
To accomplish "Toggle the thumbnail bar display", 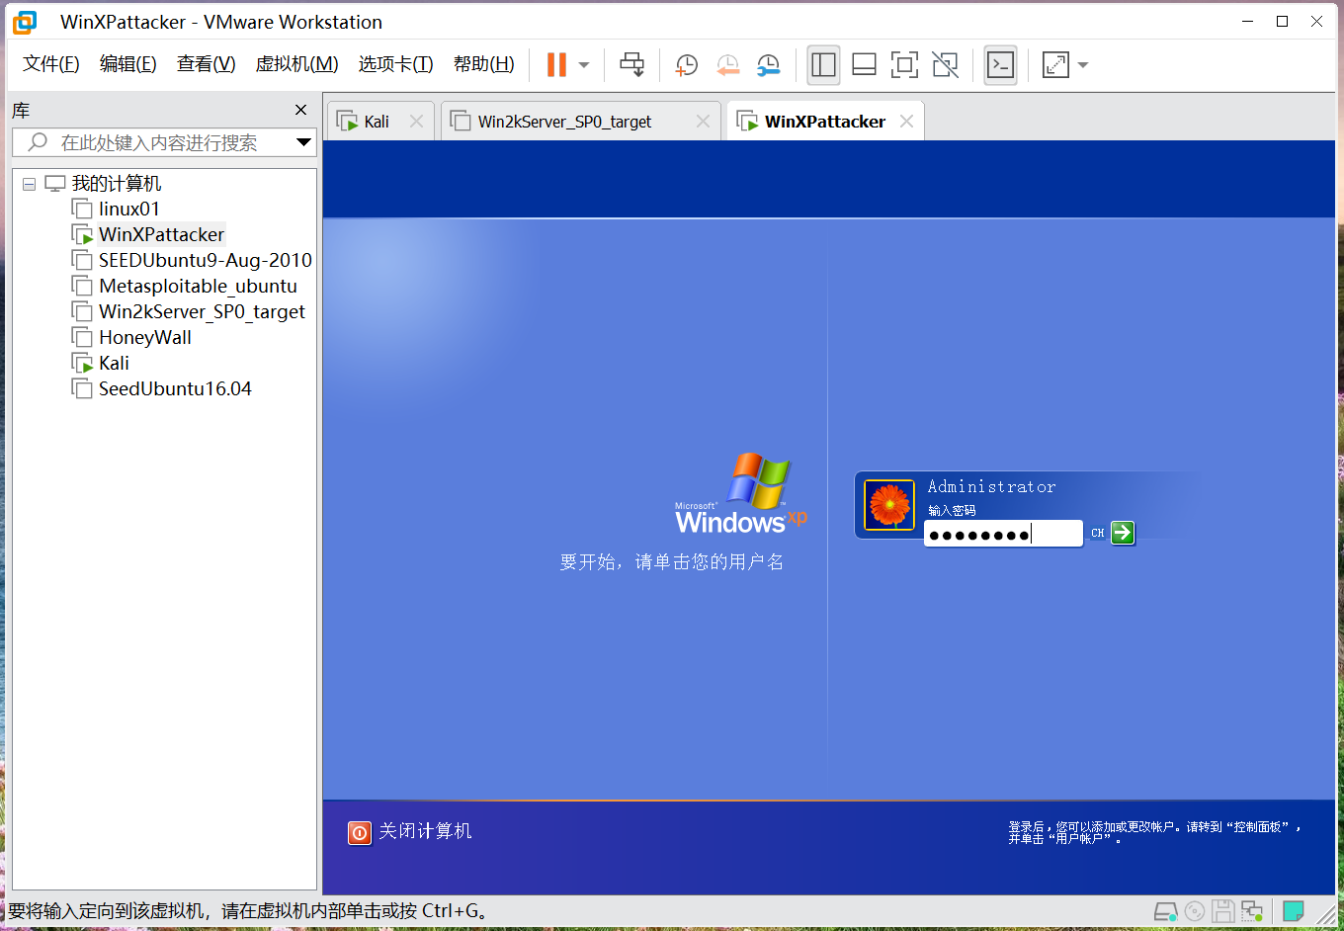I will [863, 64].
